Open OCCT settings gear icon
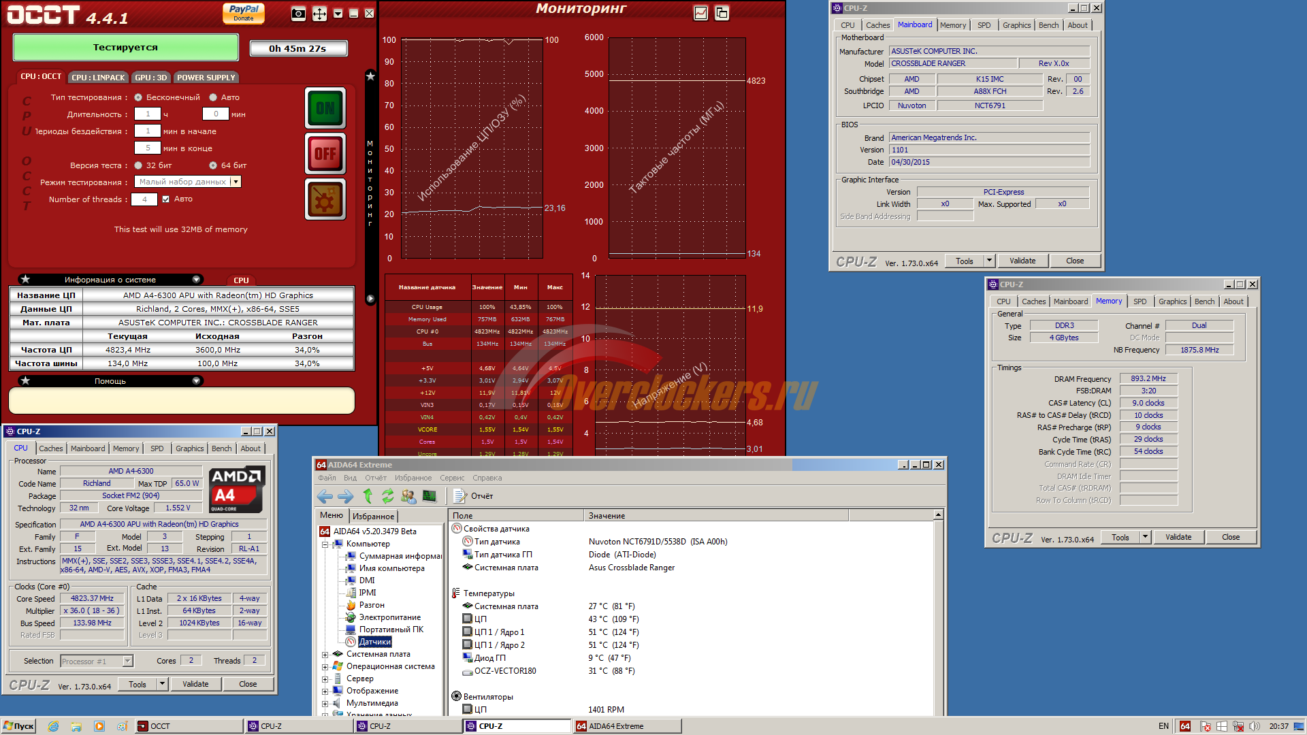Image resolution: width=1307 pixels, height=735 pixels. tap(325, 200)
